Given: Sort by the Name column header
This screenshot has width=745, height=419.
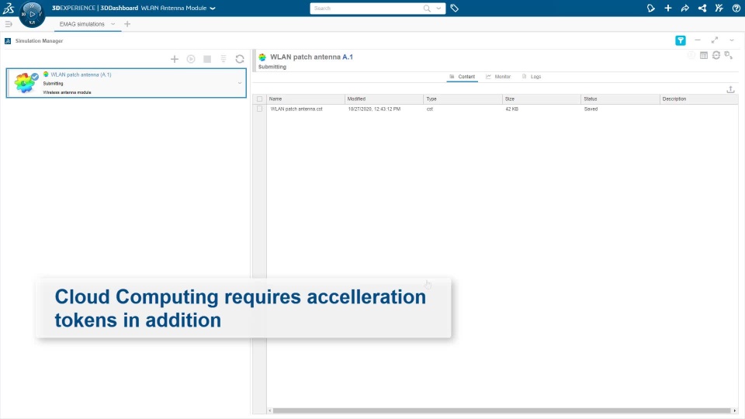Looking at the screenshot, I should pyautogui.click(x=306, y=99).
